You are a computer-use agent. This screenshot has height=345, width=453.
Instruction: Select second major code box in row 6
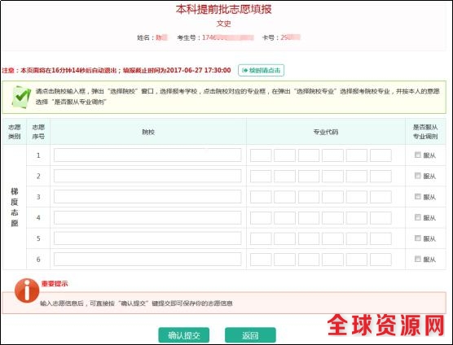284,259
